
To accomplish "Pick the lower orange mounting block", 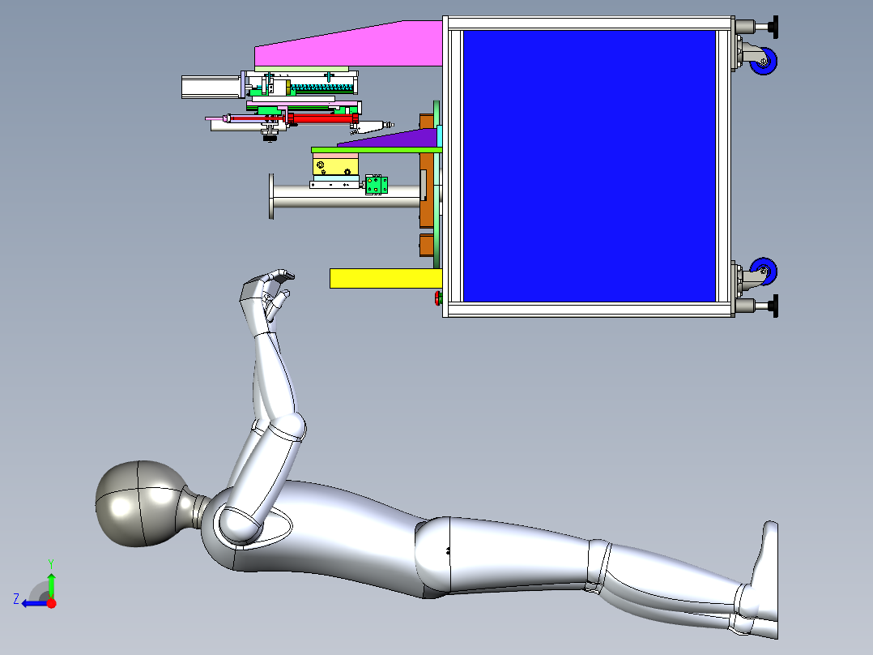I will pos(427,246).
